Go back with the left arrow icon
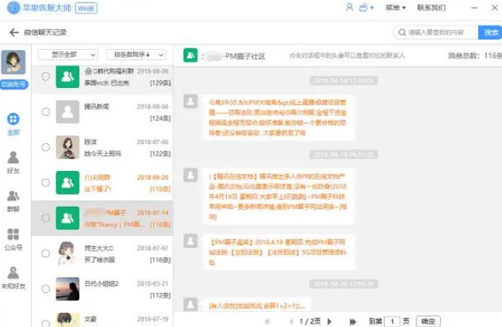The height and width of the screenshot is (327, 502). [x=14, y=32]
